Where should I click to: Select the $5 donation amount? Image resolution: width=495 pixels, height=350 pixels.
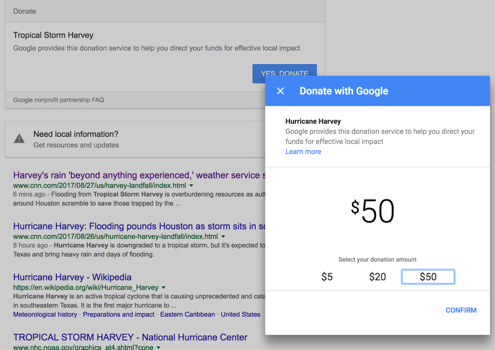(327, 277)
